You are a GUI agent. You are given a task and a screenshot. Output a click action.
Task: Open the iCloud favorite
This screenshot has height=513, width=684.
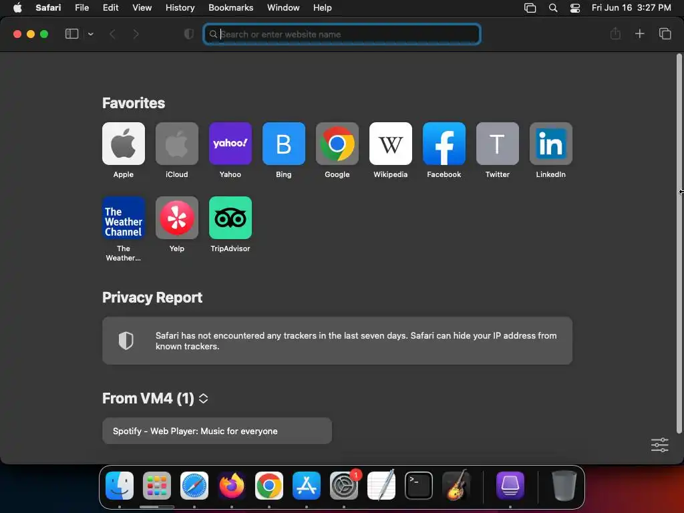[176, 144]
